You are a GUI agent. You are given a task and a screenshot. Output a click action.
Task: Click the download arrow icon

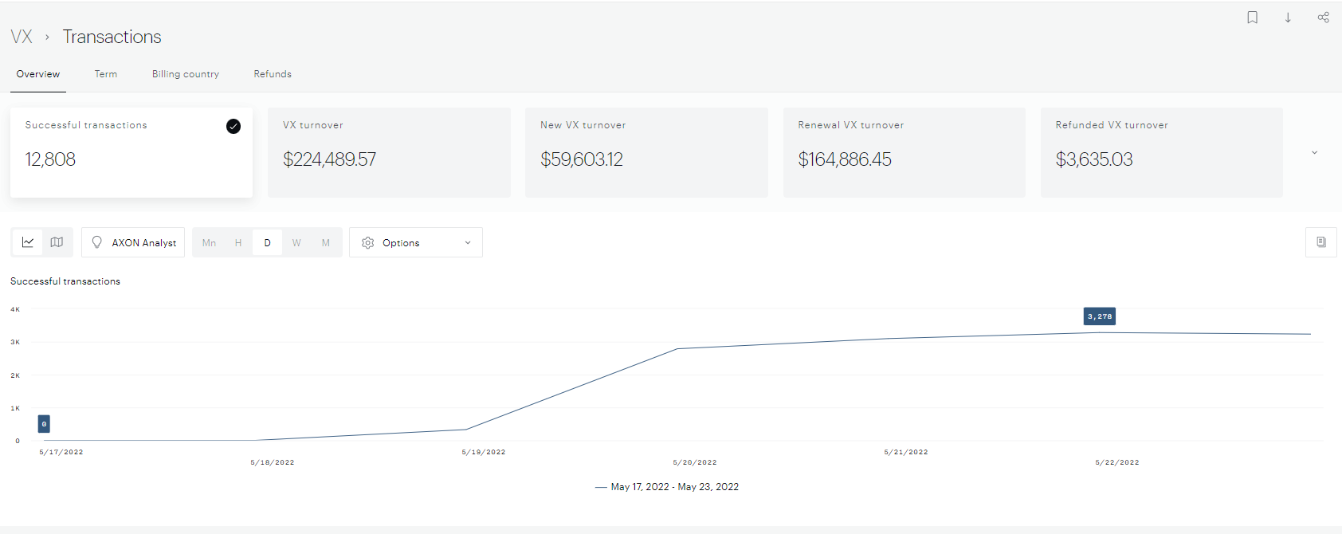coord(1288,18)
